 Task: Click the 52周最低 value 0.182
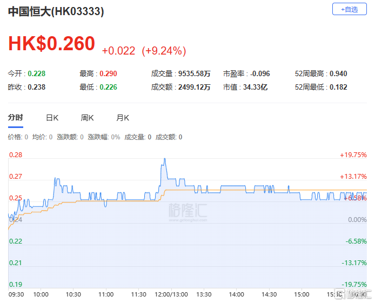pyautogui.click(x=338, y=87)
